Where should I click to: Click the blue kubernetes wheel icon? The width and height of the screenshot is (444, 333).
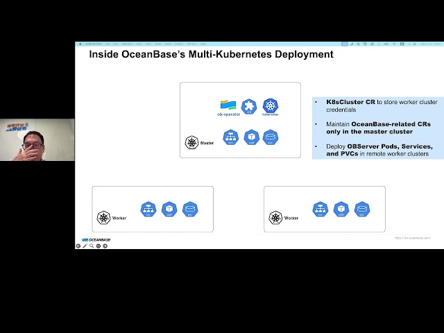click(x=271, y=105)
